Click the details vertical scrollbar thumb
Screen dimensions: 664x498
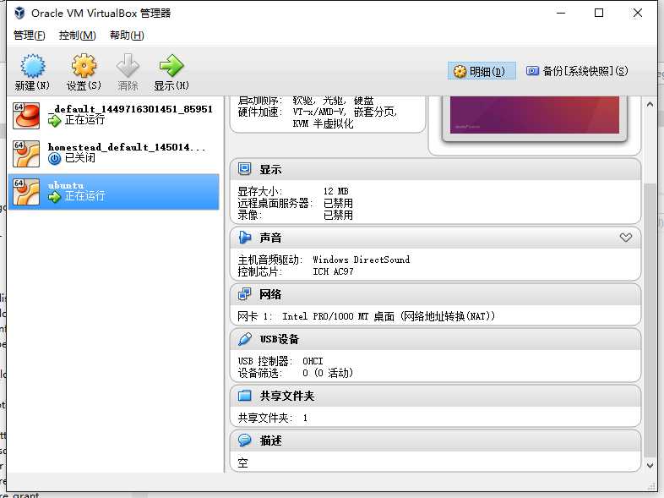coord(650,320)
